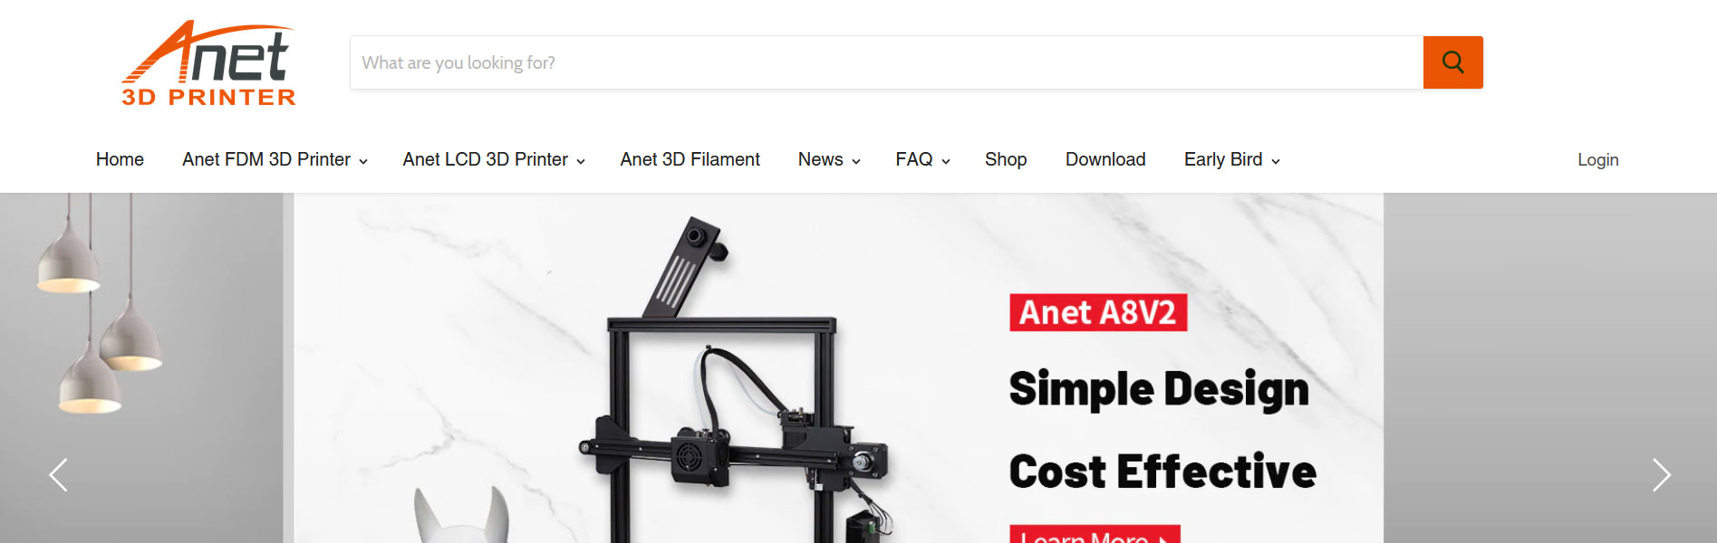Open the Download page
Viewport: 1717px width, 543px height.
1105,160
